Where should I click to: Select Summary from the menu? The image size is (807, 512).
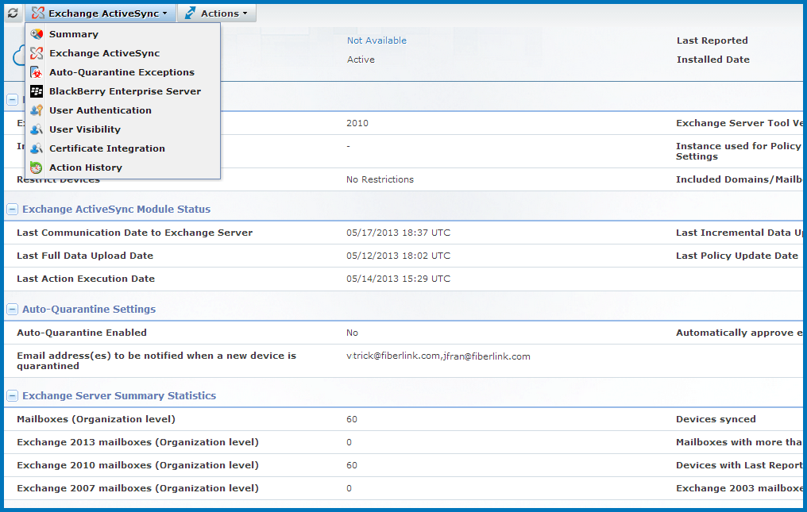(x=123, y=34)
